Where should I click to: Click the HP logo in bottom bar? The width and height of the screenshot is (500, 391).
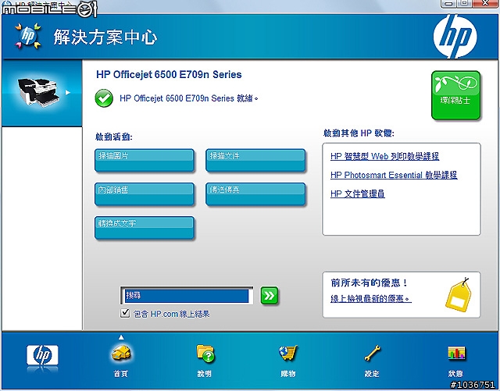(x=42, y=355)
